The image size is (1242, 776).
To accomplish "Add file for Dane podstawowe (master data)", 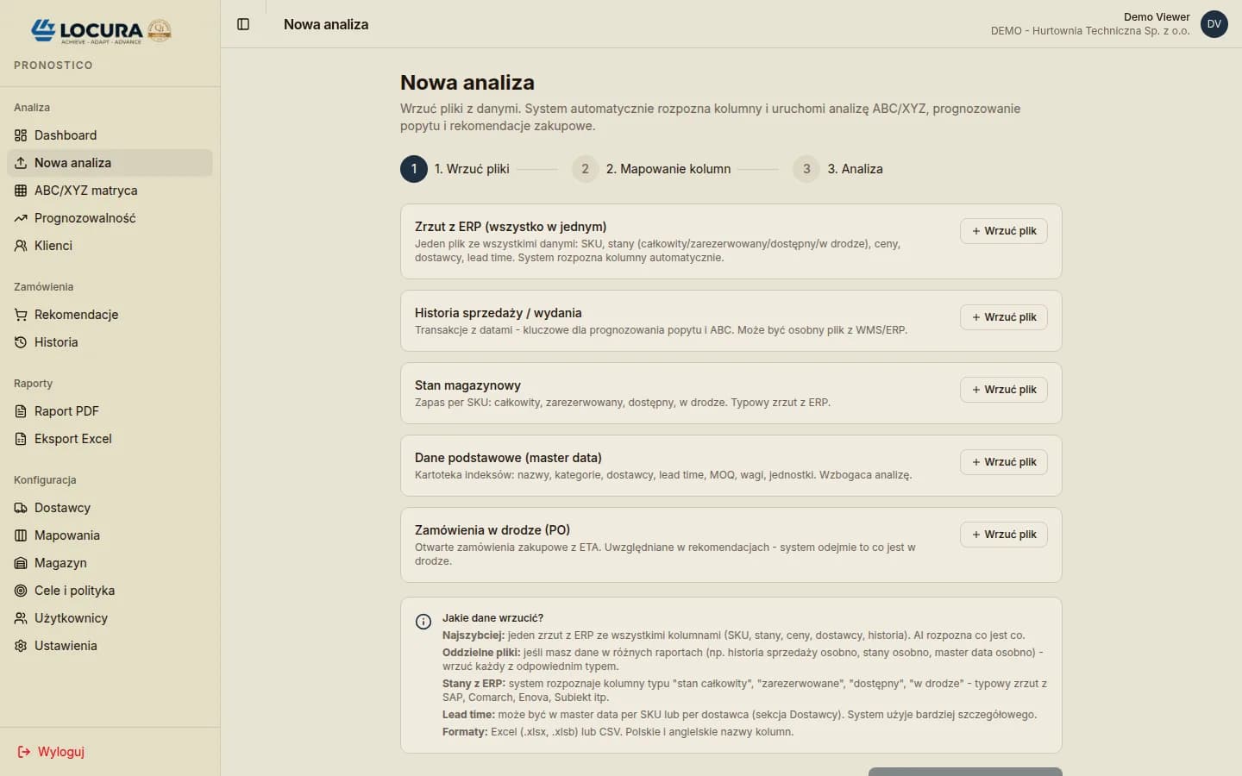I will pos(1003,462).
